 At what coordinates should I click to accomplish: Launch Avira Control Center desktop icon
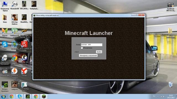point(24,46)
